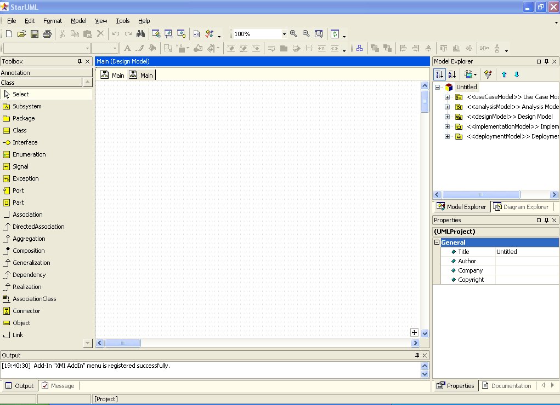Image resolution: width=560 pixels, height=405 pixels.
Task: Select the Link tool in Toolbox
Action: pyautogui.click(x=18, y=335)
